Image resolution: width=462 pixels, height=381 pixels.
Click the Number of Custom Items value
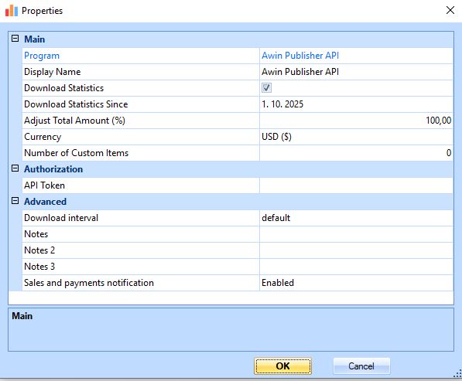tap(356, 153)
